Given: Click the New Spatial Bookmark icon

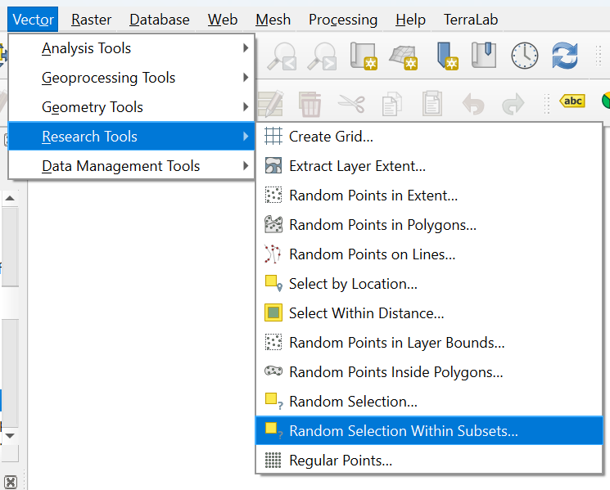Looking at the screenshot, I should [445, 56].
